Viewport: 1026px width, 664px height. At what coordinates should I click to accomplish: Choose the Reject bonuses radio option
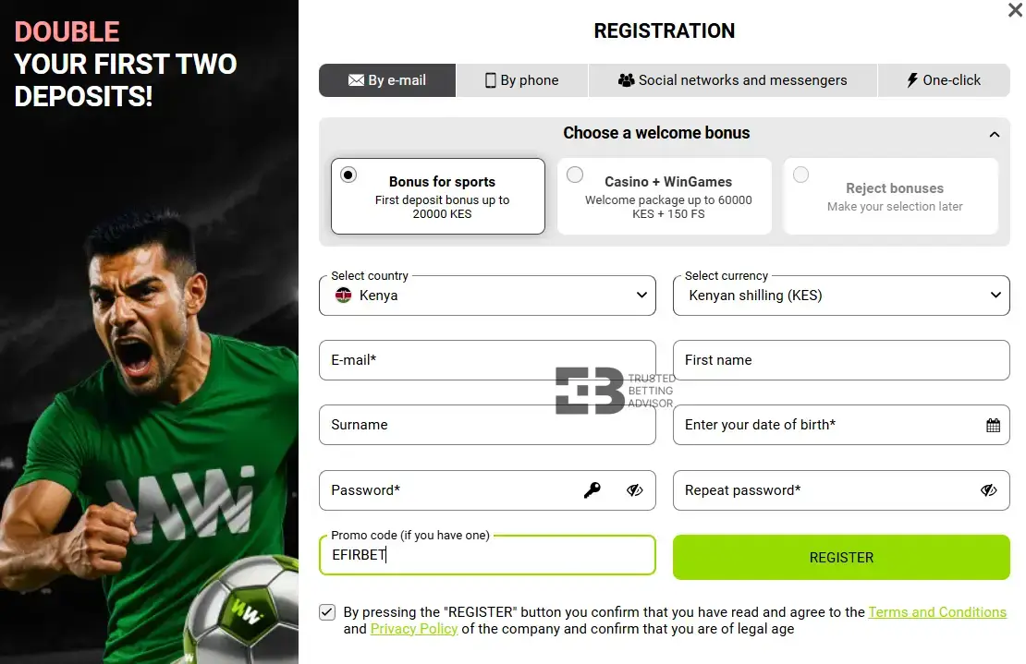[x=800, y=175]
